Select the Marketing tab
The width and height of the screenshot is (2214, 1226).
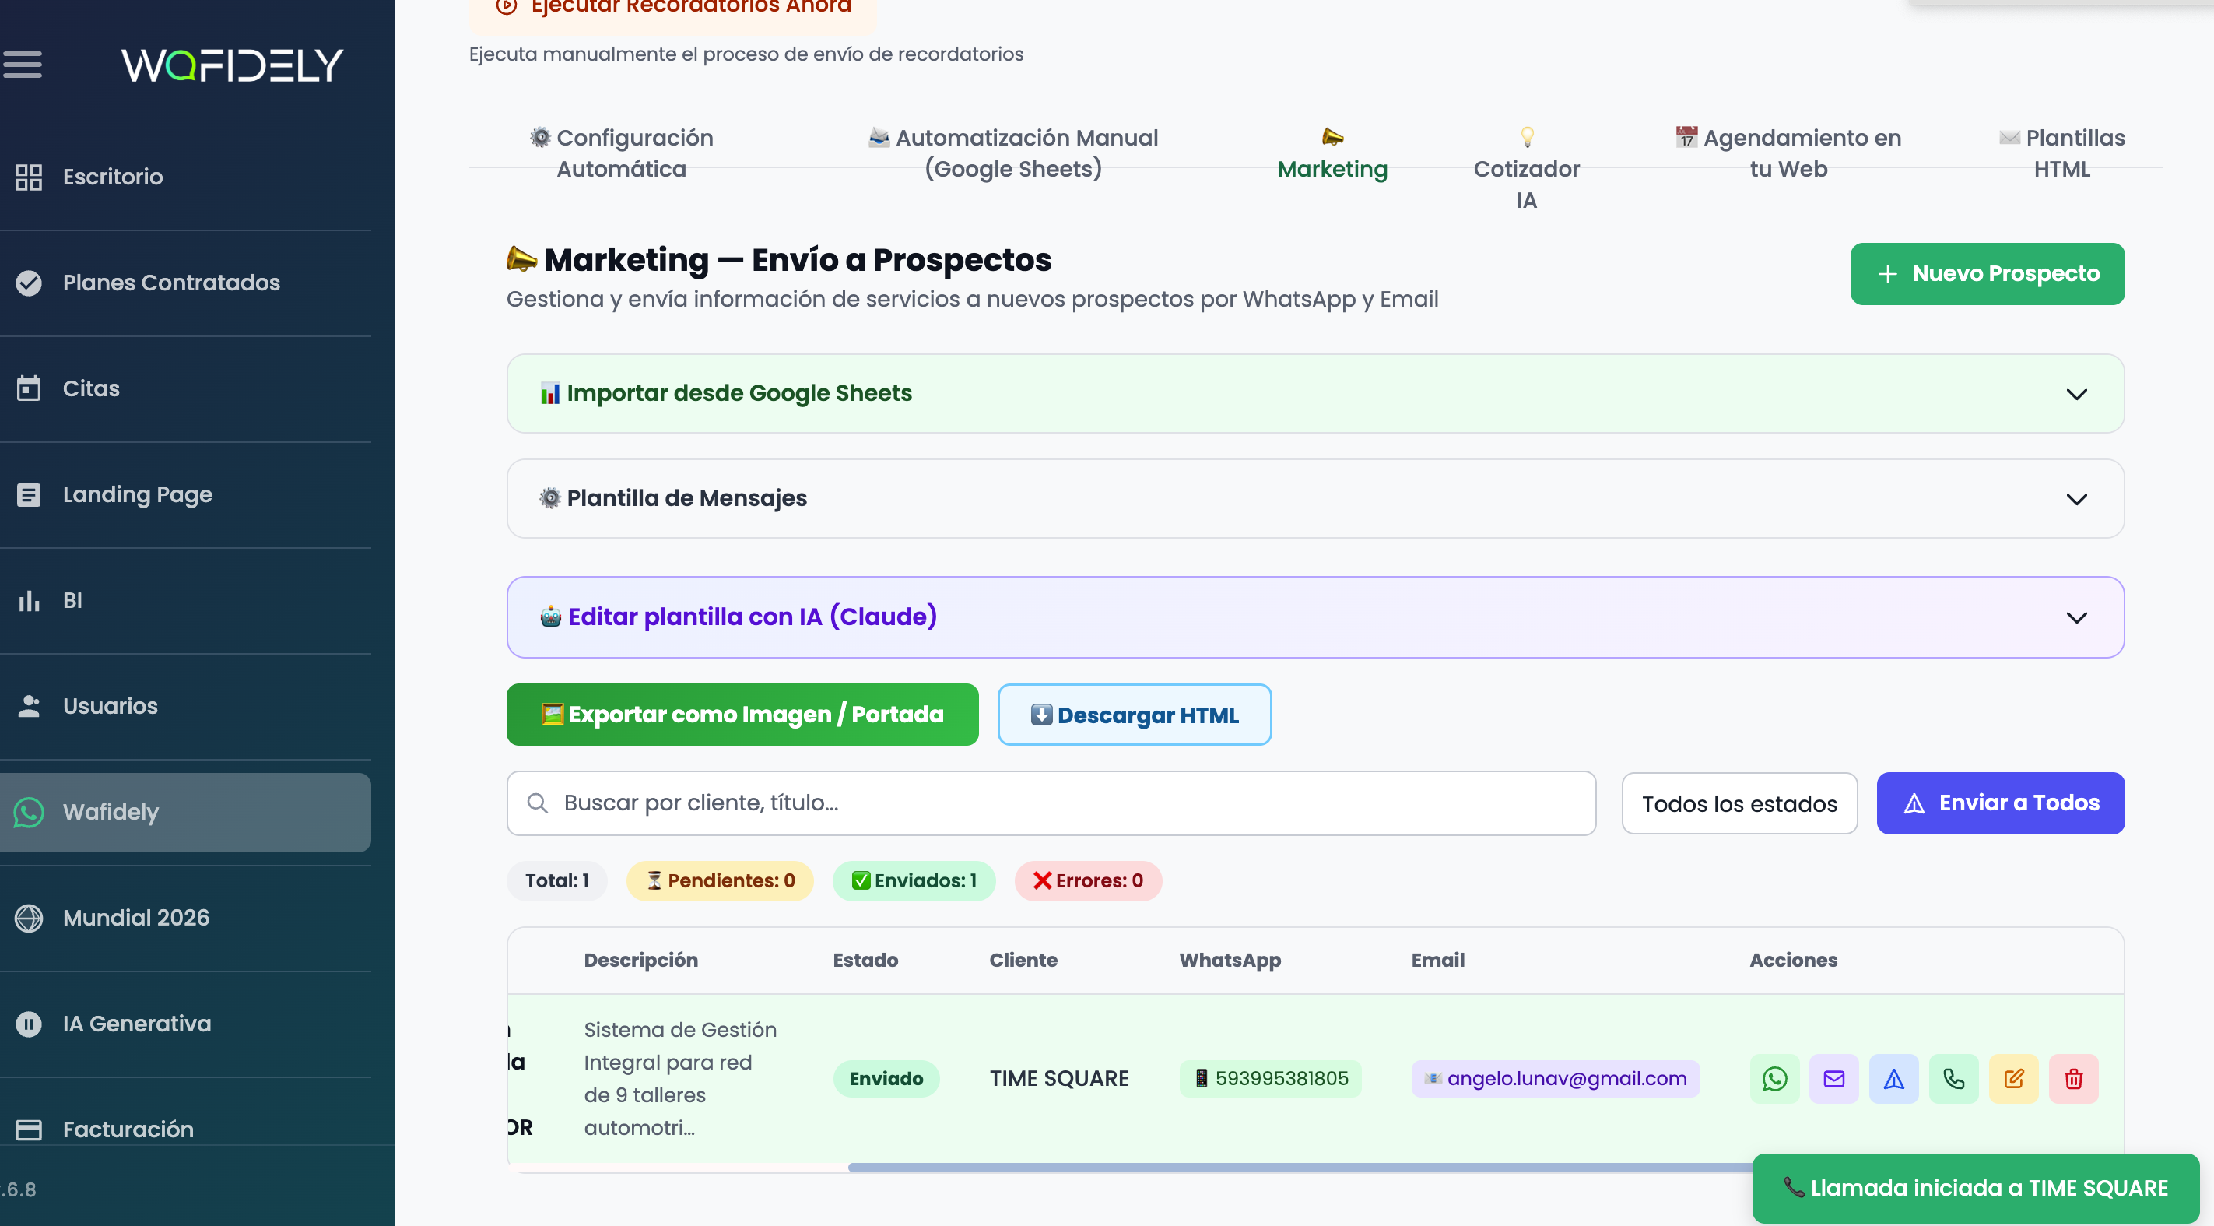[1332, 155]
